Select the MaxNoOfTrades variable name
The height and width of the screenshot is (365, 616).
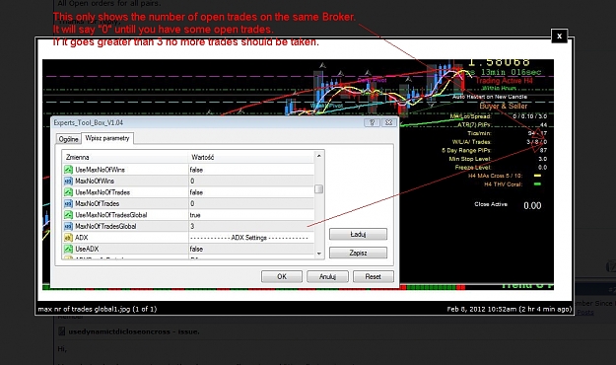[97, 204]
